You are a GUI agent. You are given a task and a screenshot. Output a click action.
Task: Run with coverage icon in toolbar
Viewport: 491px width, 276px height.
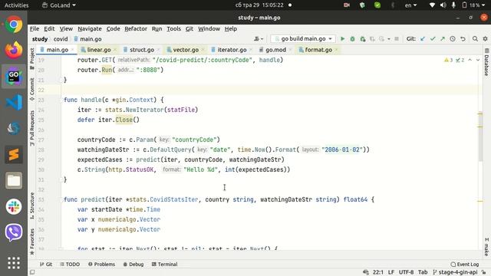pyautogui.click(x=363, y=39)
